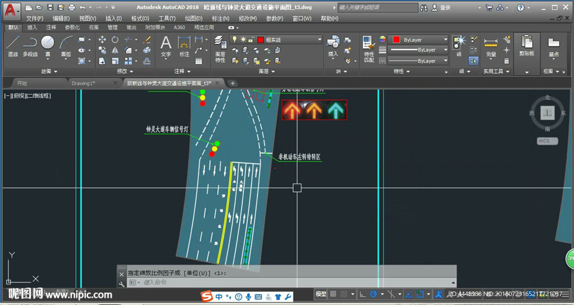Select the 多段线 (Polyline) tool

pyautogui.click(x=30, y=46)
